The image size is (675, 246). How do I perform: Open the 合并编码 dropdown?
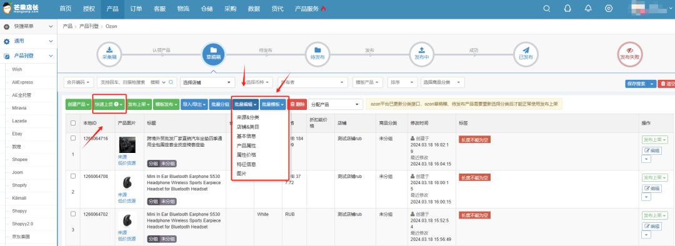coord(79,82)
